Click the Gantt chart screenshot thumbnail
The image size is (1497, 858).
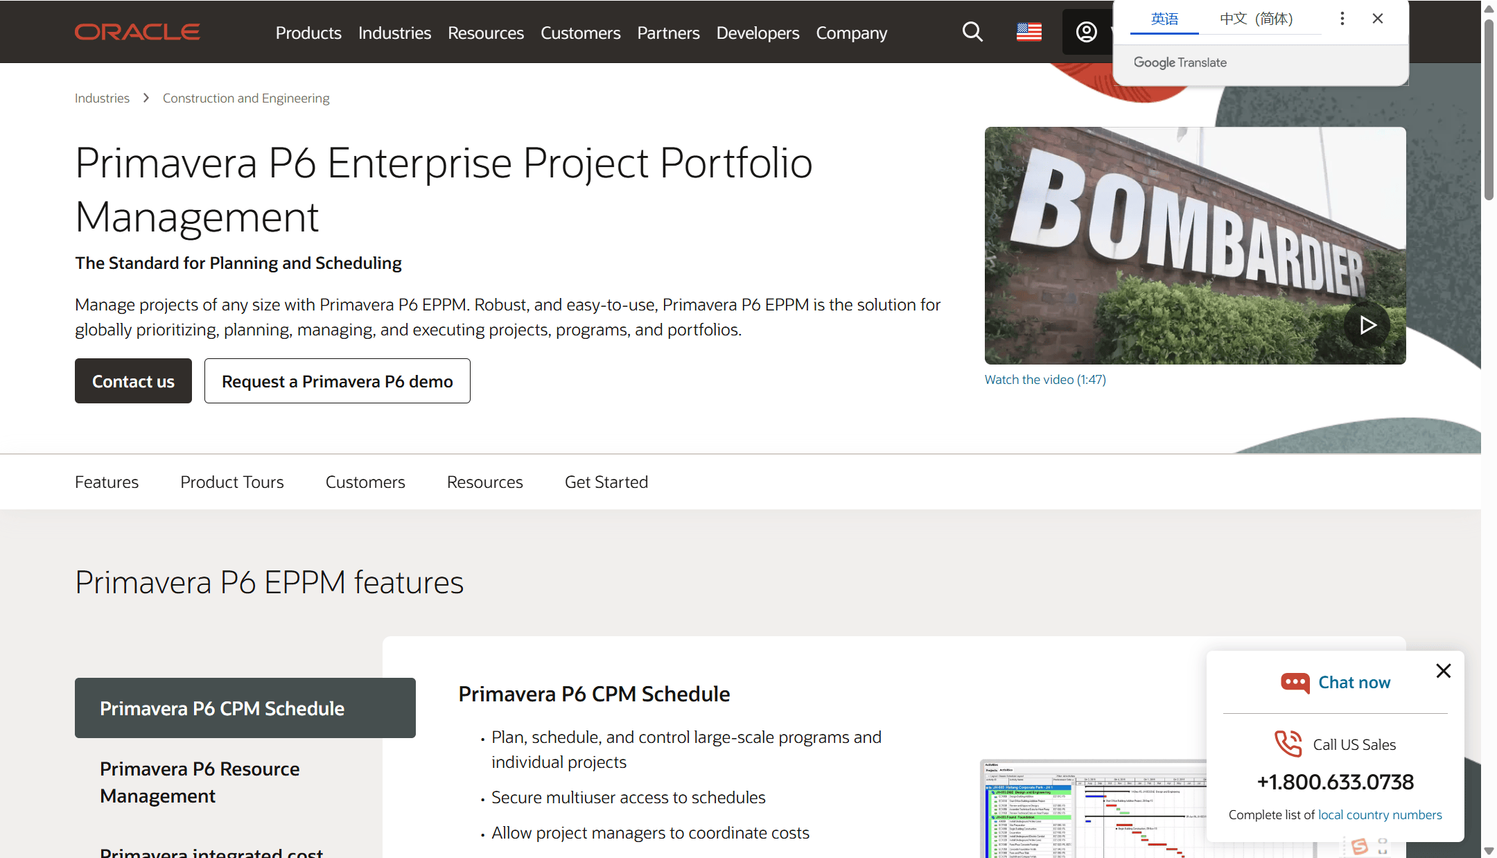1092,811
